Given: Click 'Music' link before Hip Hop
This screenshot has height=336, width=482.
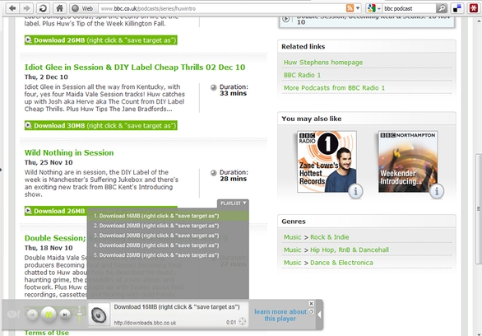Looking at the screenshot, I should [292, 250].
